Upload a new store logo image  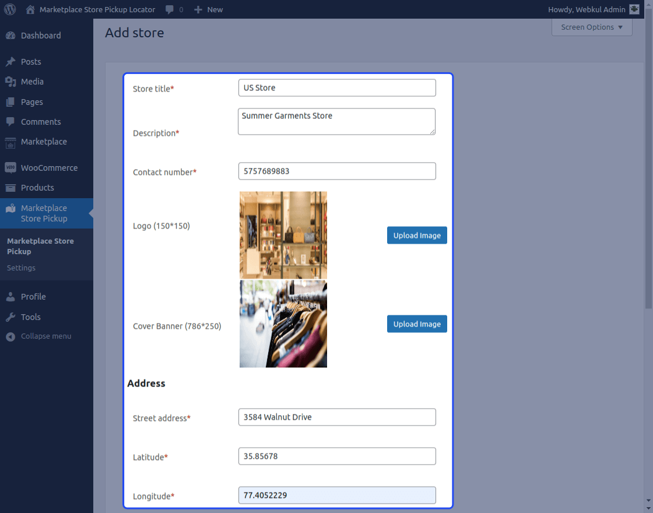417,235
